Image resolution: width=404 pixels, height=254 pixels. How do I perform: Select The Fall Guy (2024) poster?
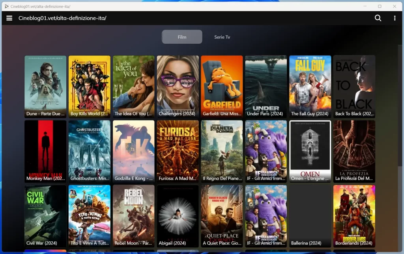tap(310, 87)
